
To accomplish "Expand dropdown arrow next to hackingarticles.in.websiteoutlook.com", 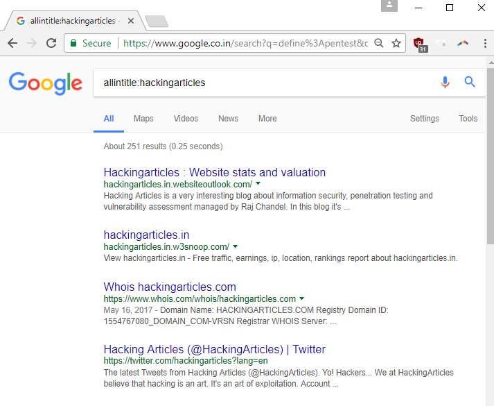I will click(258, 183).
